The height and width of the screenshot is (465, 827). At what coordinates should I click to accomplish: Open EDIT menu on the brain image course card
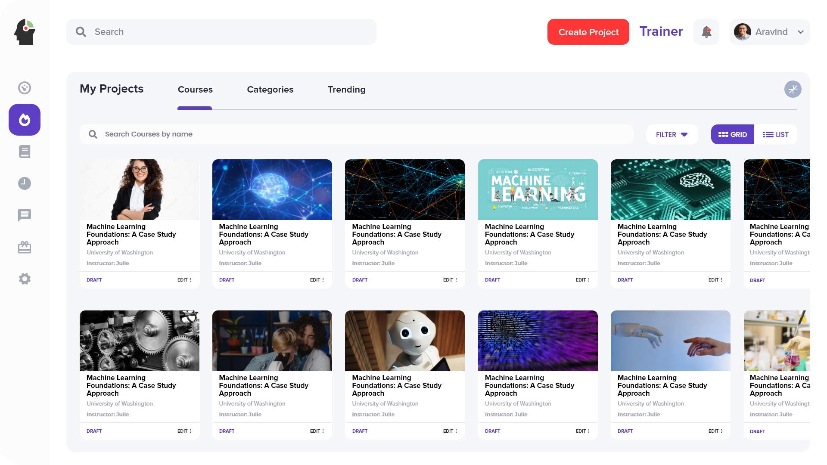(x=317, y=280)
